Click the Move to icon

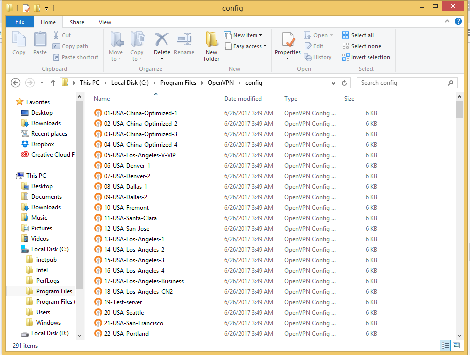point(116,40)
